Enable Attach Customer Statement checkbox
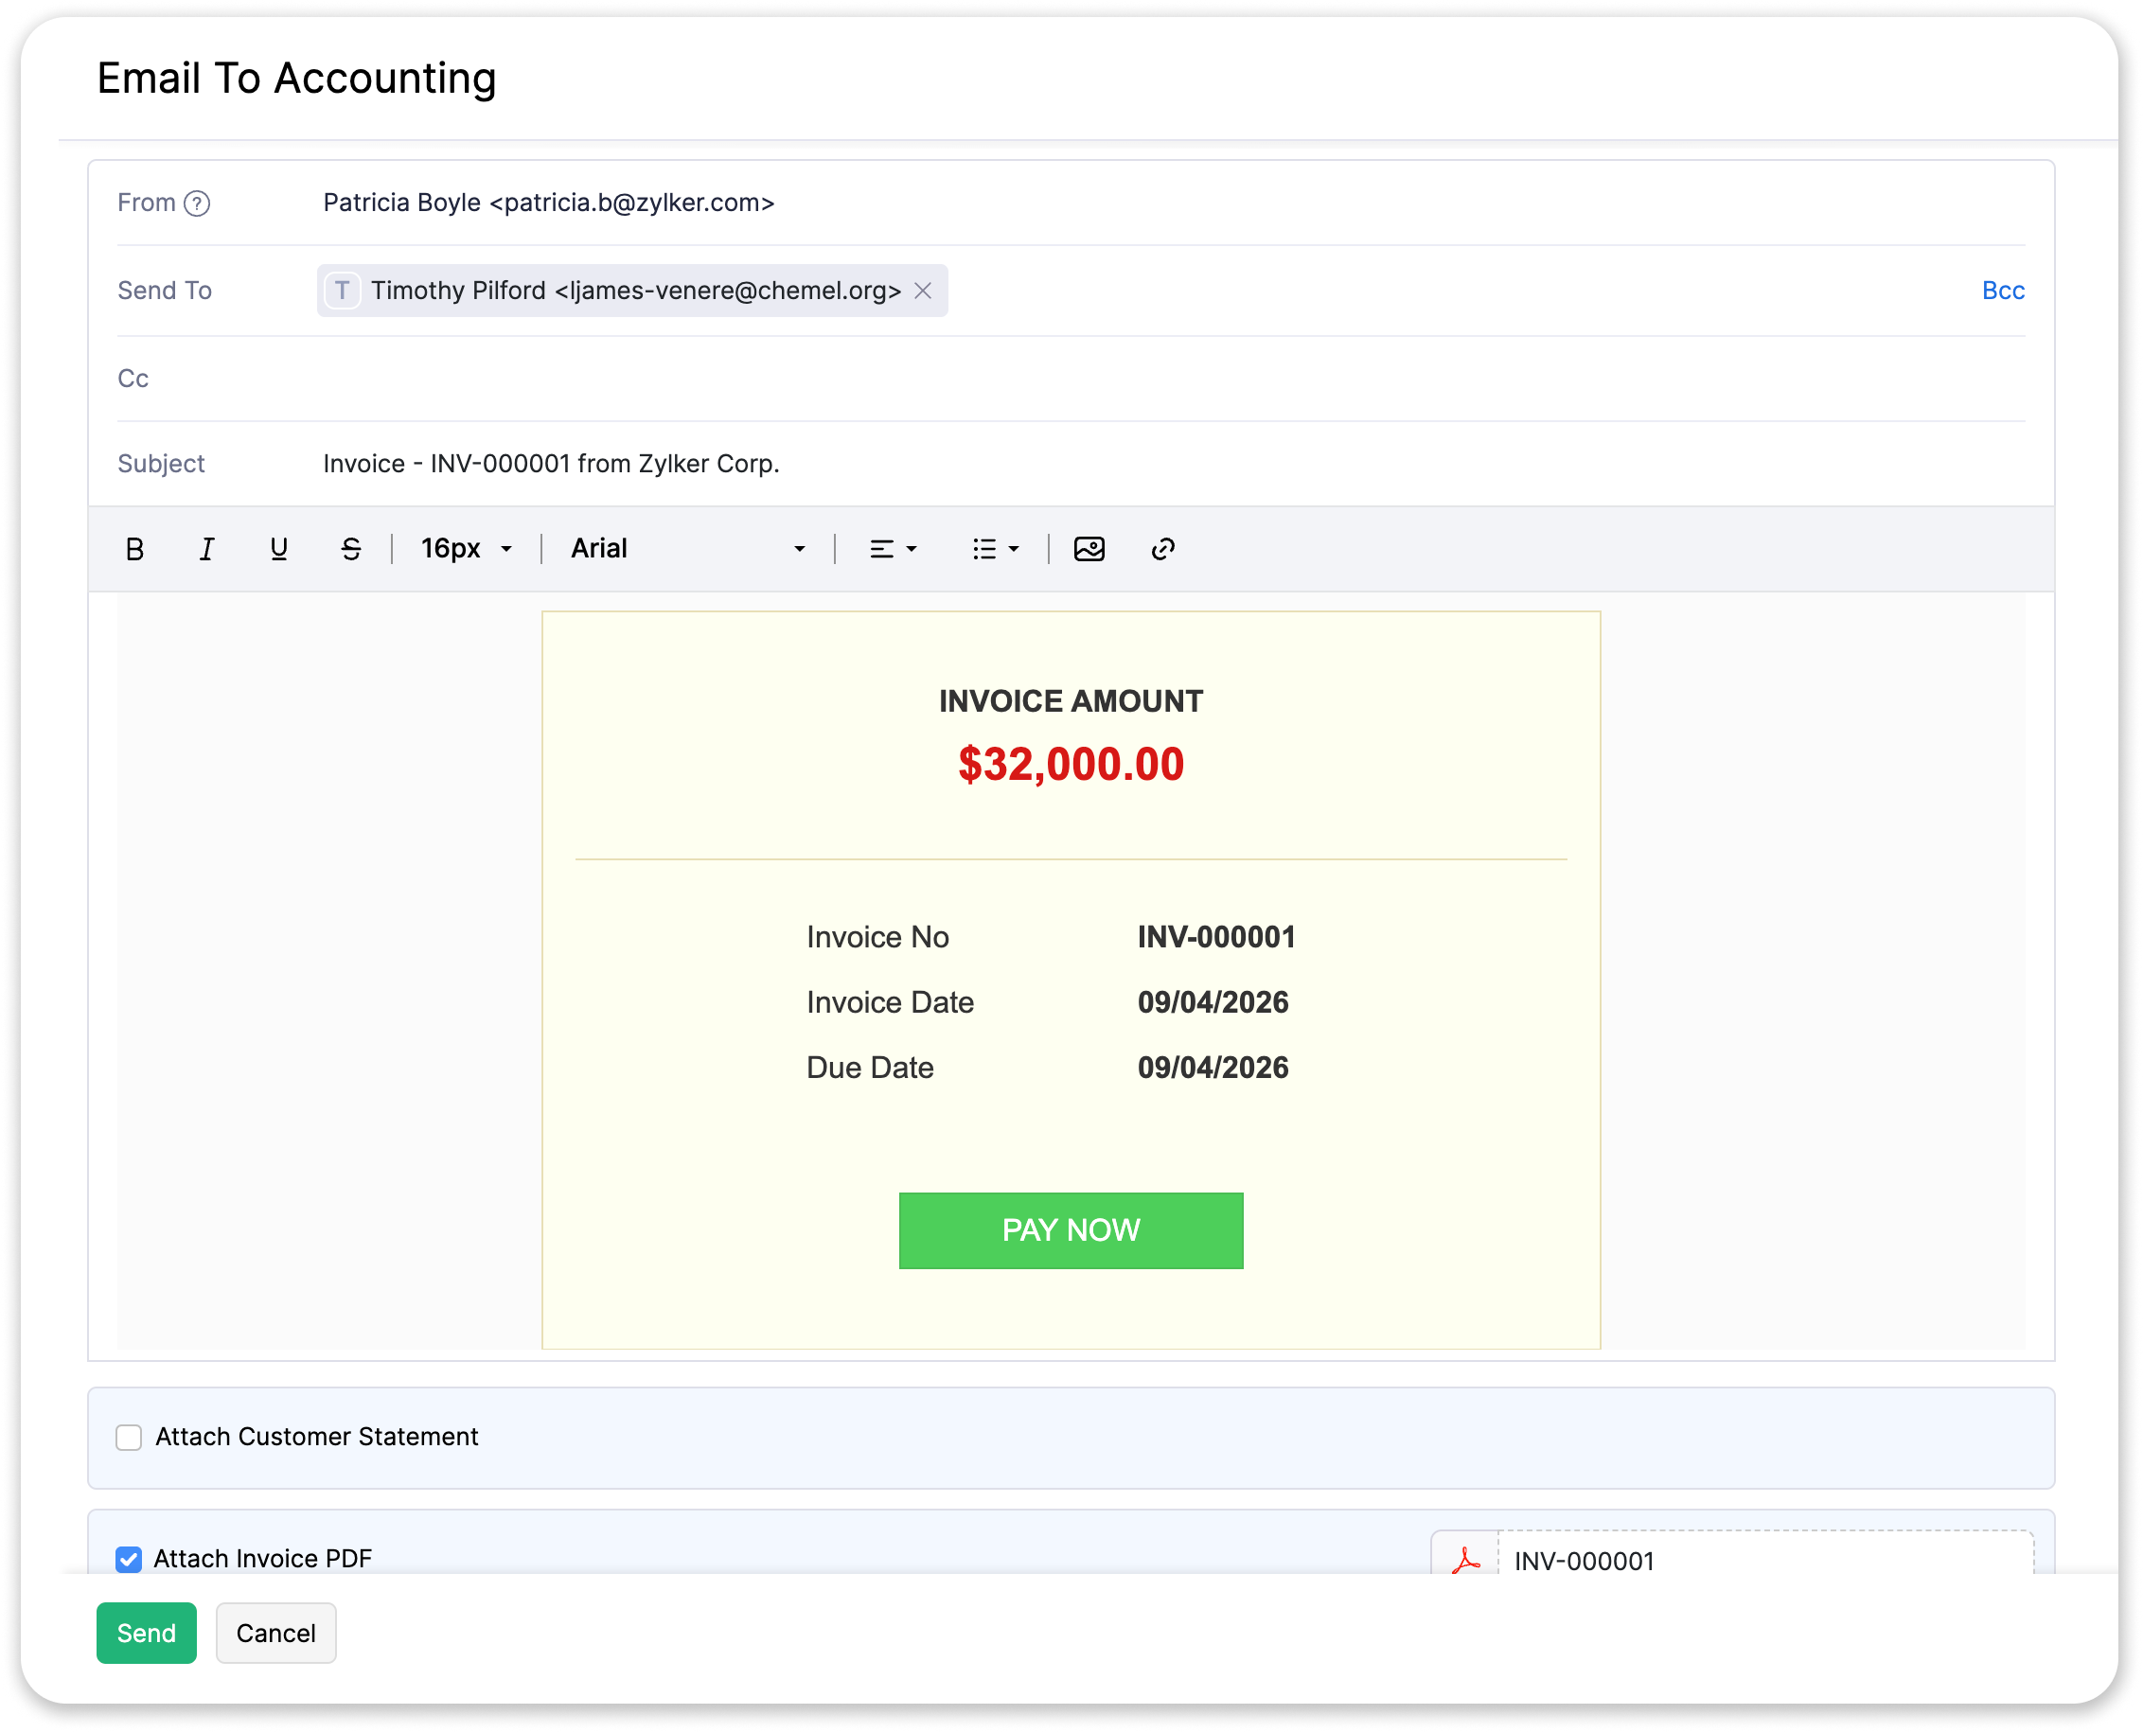Screen dimensions: 2143x1732 pos(129,1437)
